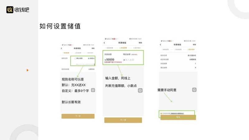Tap 下一步 under the 默认长期有效 note
This screenshot has width=249, height=140.
(78, 116)
